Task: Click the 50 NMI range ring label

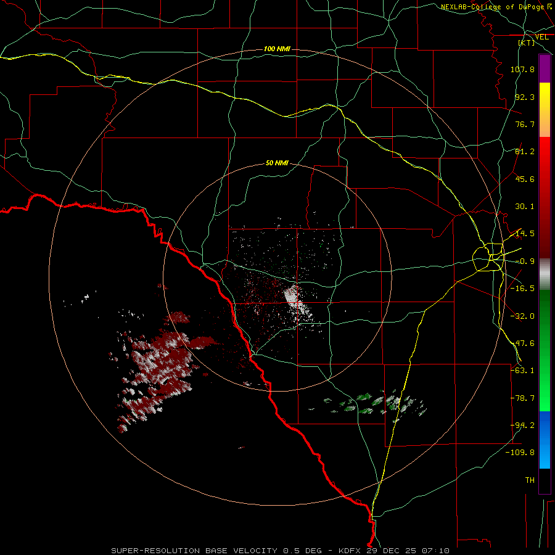Action: pyautogui.click(x=277, y=163)
